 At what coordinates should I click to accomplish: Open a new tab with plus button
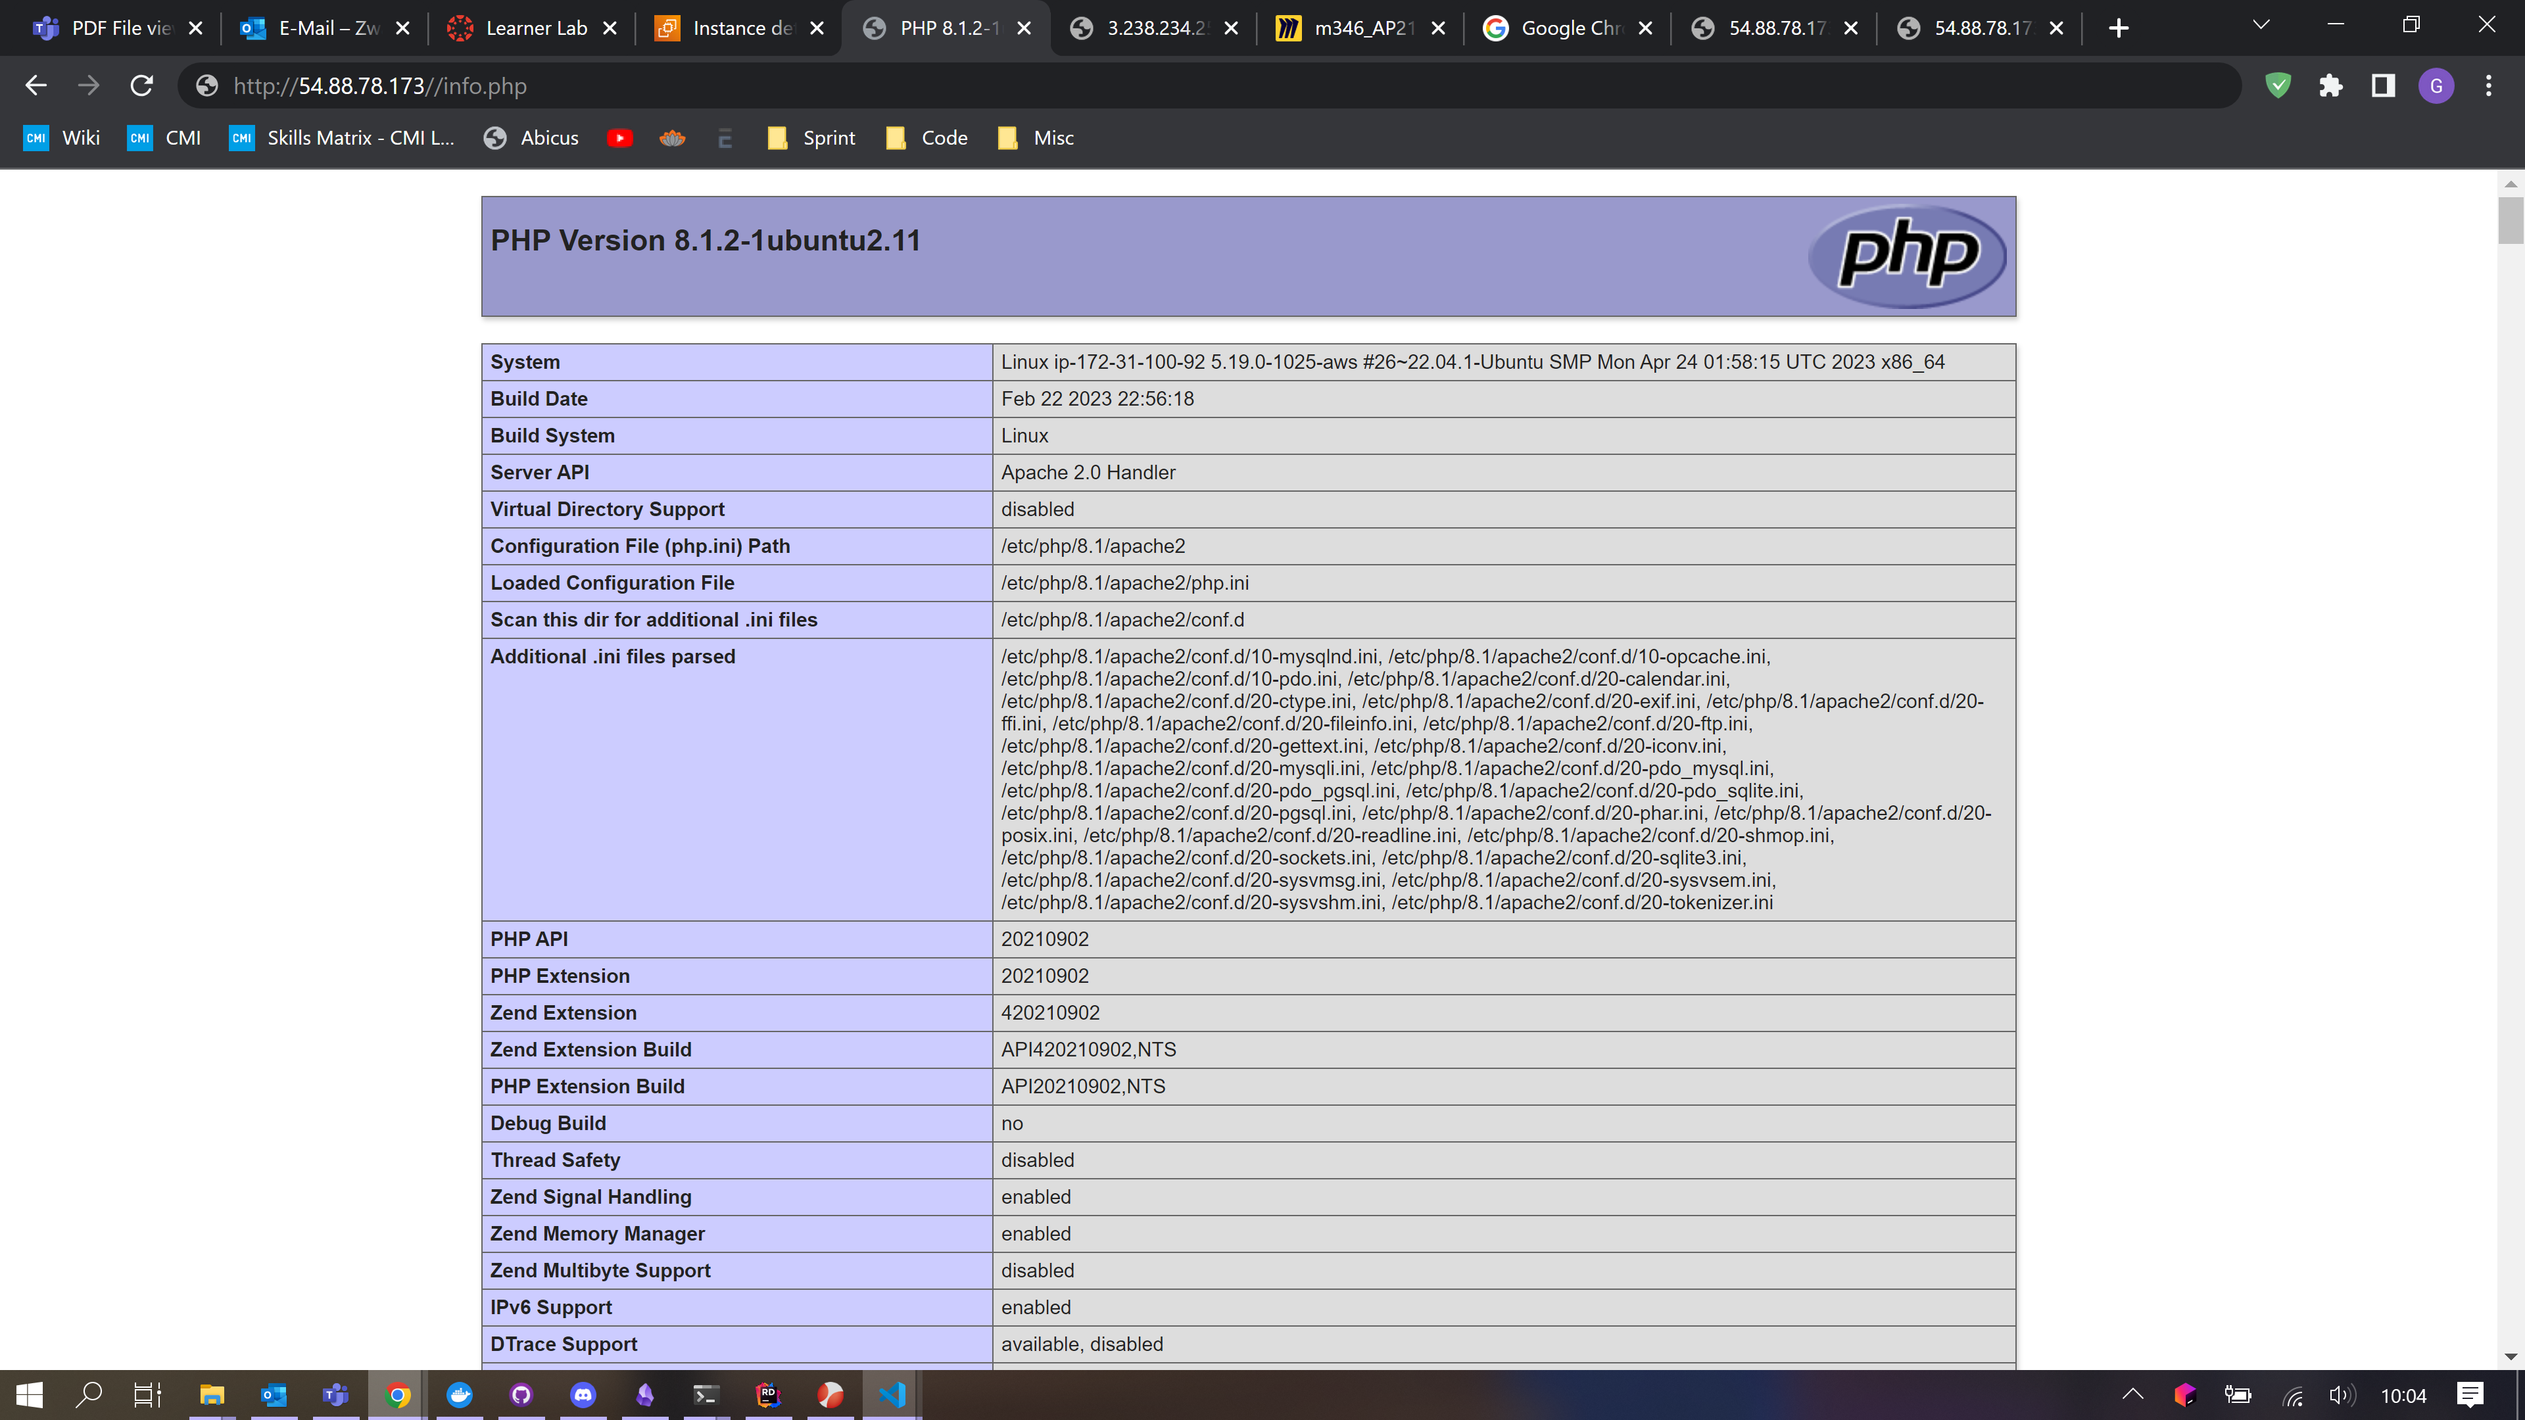pos(2118,28)
